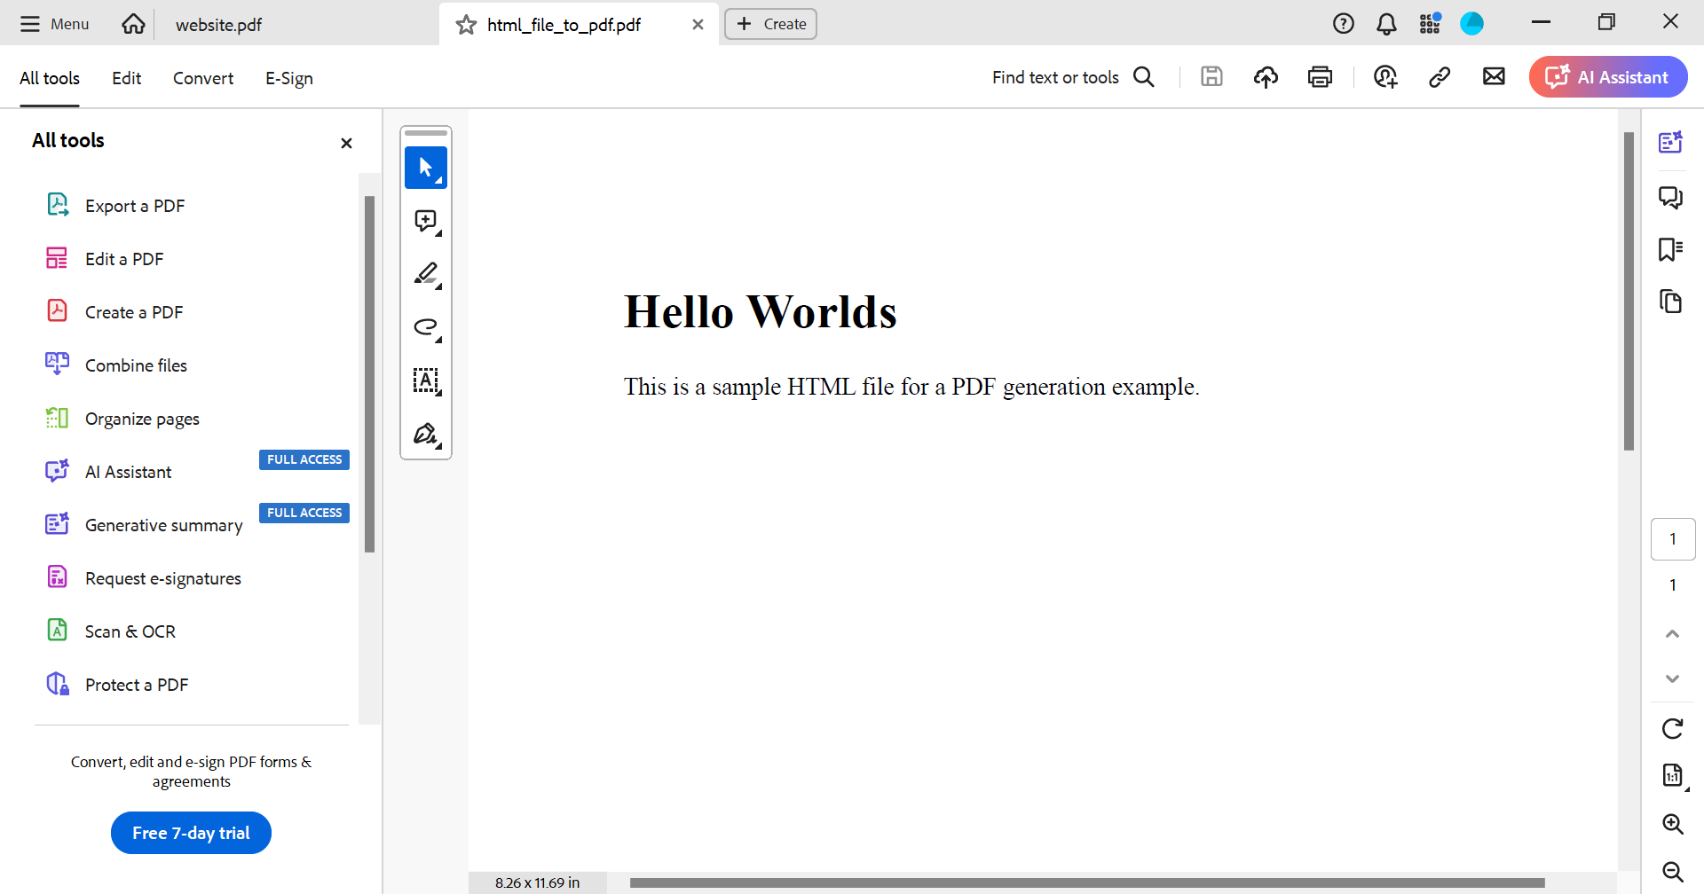Add a comment with sticky note tool
This screenshot has width=1704, height=894.
426,221
